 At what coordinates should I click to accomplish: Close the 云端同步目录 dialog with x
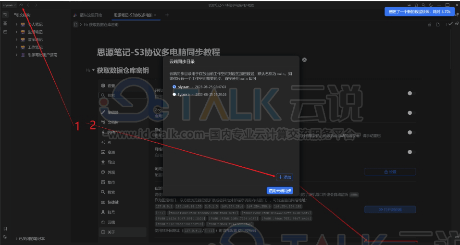point(304,60)
